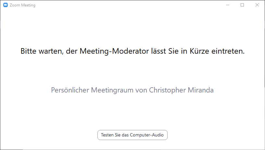Minimize the Zoom Meeting window
Viewport: 265px width, 150px height.
point(228,5)
